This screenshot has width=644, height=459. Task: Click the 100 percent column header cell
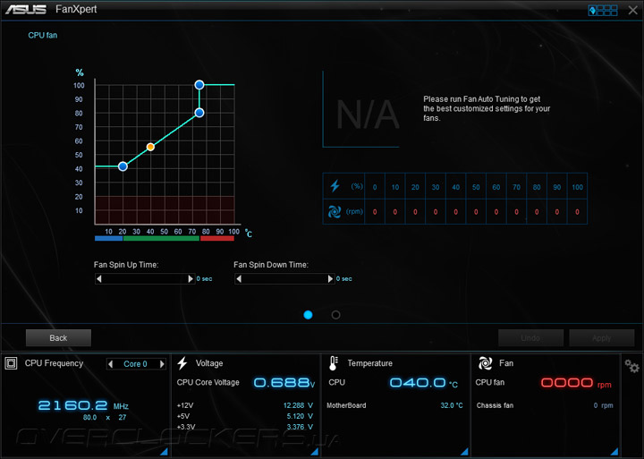pyautogui.click(x=577, y=187)
